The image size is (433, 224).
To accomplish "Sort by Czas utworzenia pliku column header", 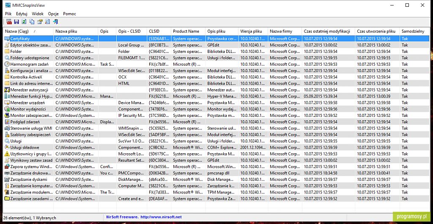I will (377, 31).
